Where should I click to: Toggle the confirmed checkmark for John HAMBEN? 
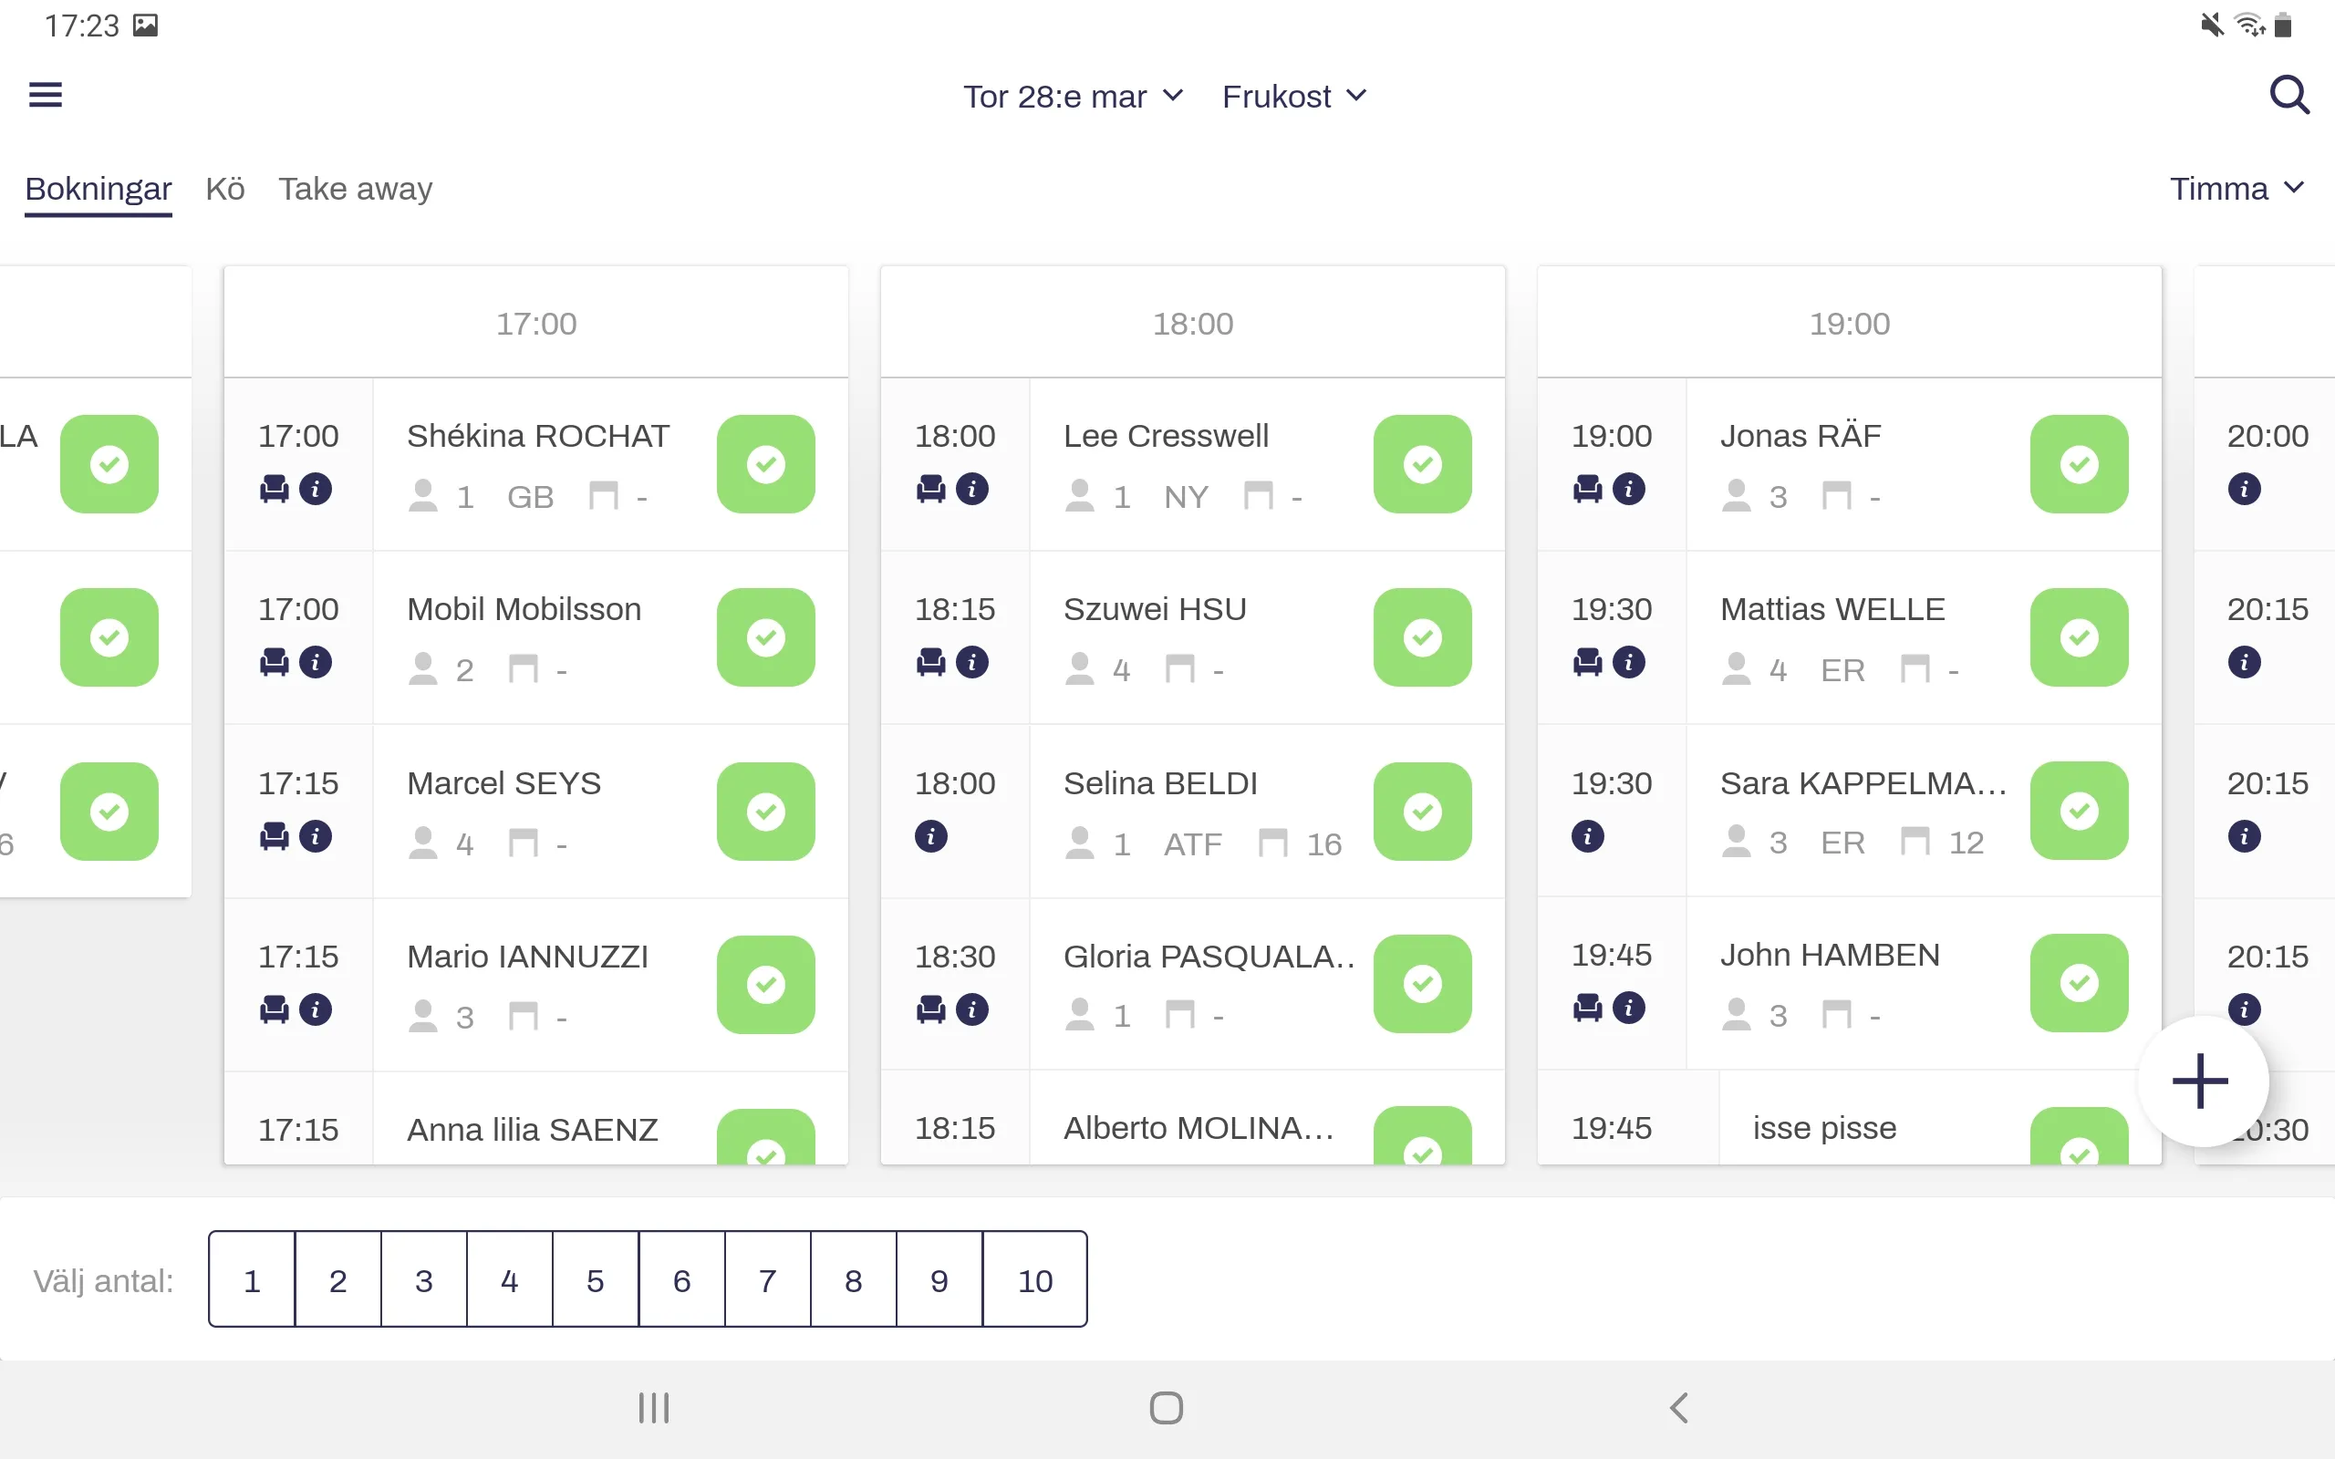click(x=2078, y=983)
